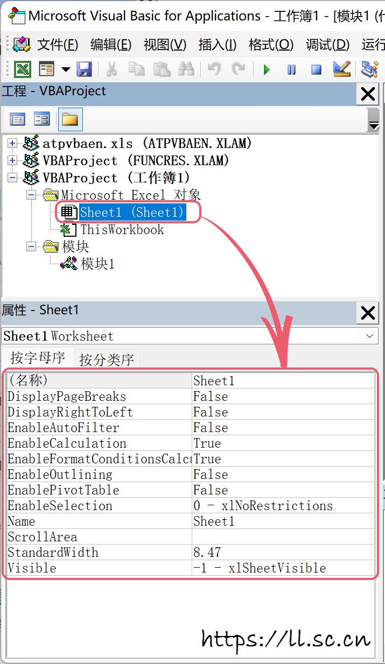
Task: Select 模块1 in the project tree
Action: [x=97, y=264]
